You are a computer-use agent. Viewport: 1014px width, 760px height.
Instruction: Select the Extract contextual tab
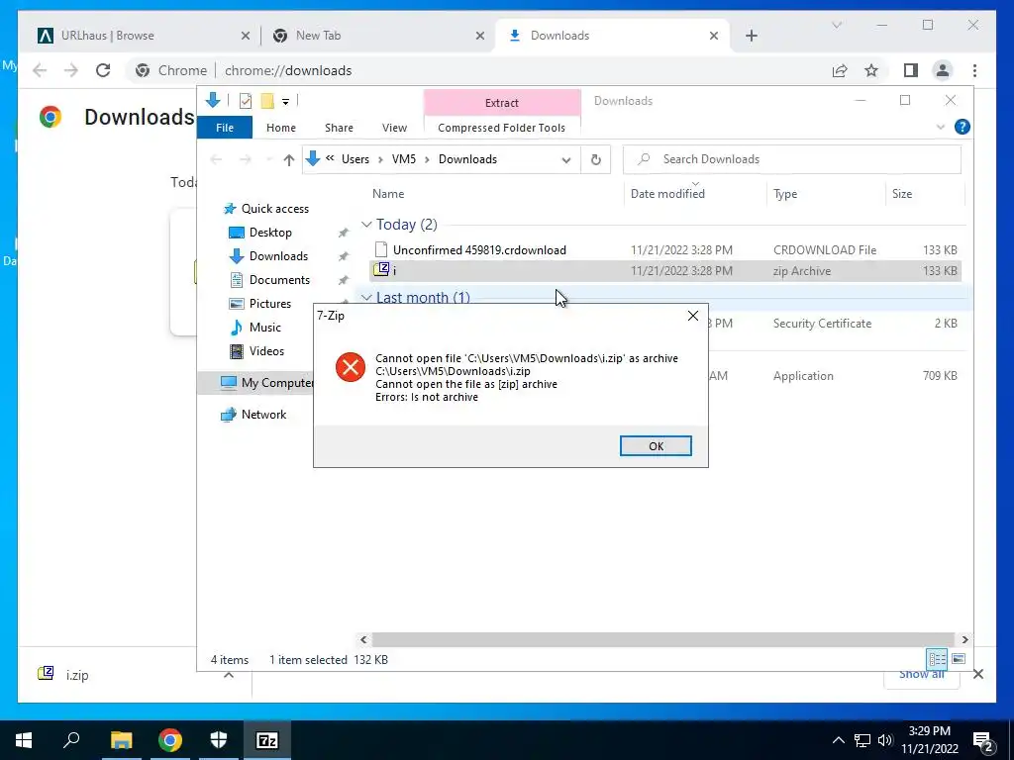click(x=502, y=103)
